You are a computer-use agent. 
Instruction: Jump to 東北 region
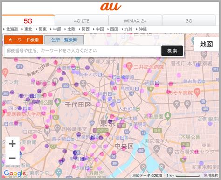coord(28,29)
